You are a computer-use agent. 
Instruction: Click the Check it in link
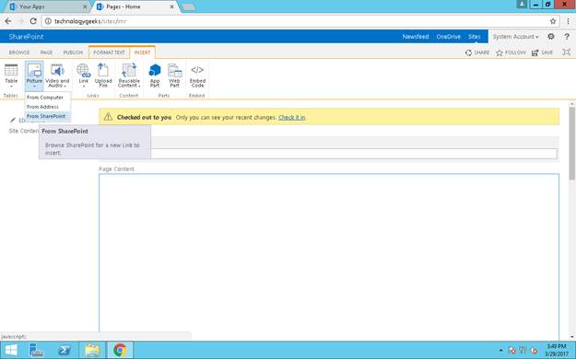pyautogui.click(x=291, y=118)
